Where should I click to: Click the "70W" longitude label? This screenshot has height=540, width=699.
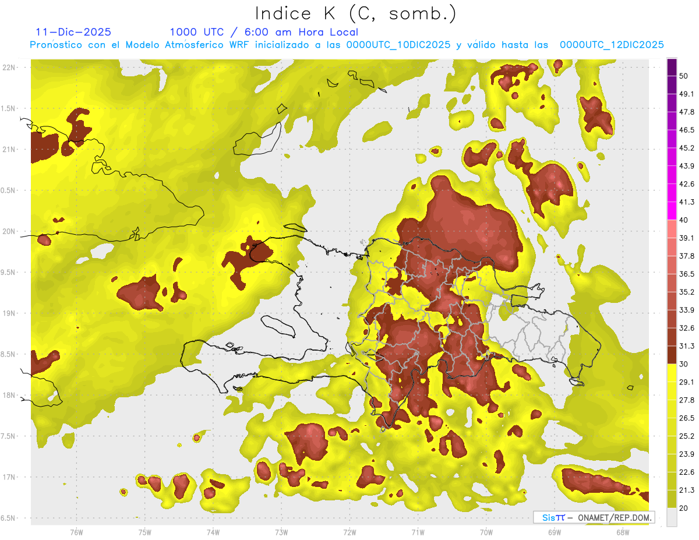pos(486,532)
